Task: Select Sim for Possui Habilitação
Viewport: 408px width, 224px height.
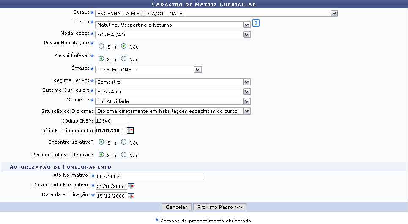Action: pos(101,46)
